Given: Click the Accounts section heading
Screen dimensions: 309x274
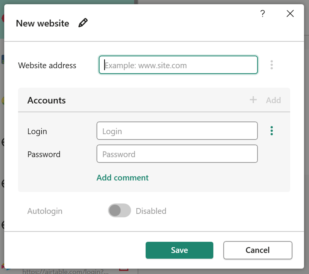Looking at the screenshot, I should [x=46, y=100].
